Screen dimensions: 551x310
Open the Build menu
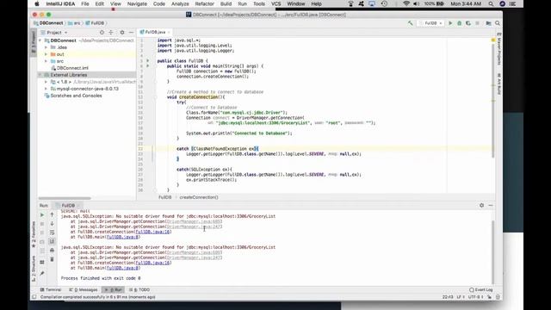point(226,3)
